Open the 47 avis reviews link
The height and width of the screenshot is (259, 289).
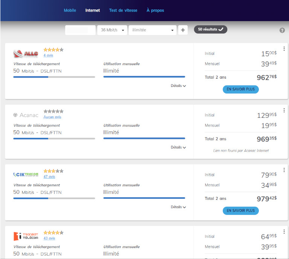click(49, 177)
